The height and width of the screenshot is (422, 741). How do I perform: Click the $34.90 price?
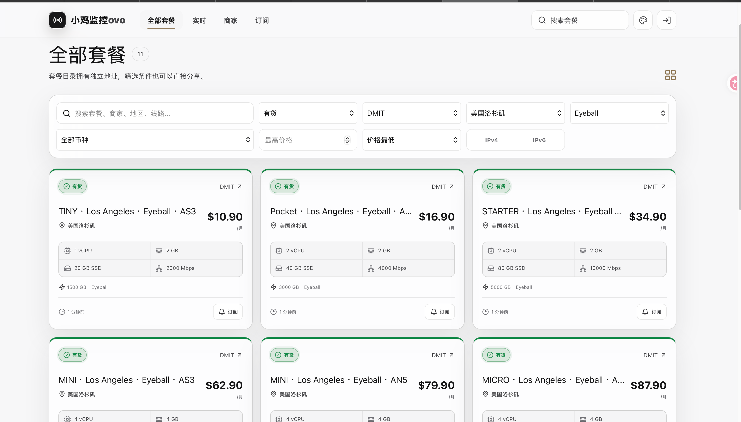click(x=648, y=216)
